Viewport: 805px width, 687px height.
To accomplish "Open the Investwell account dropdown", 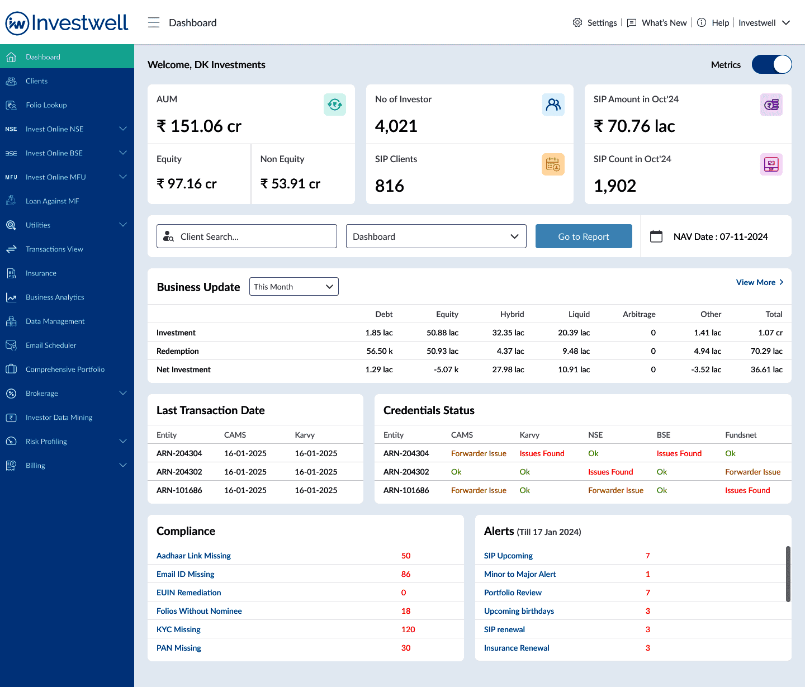I will click(764, 23).
